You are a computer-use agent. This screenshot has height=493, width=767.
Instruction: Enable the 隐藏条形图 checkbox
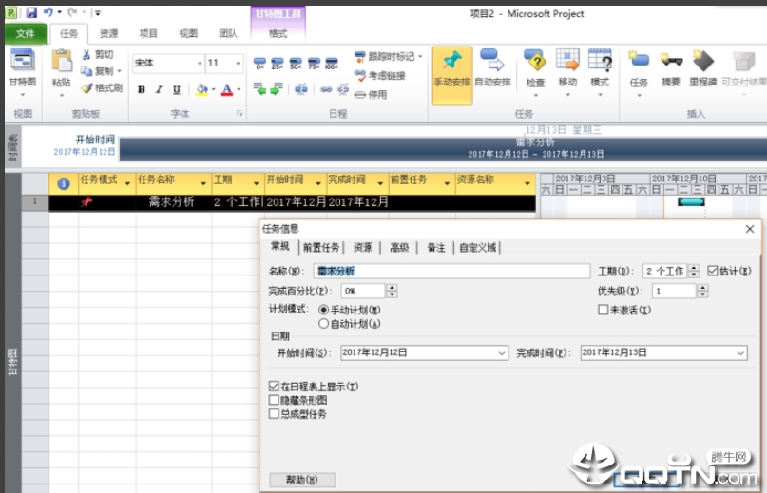coord(275,401)
